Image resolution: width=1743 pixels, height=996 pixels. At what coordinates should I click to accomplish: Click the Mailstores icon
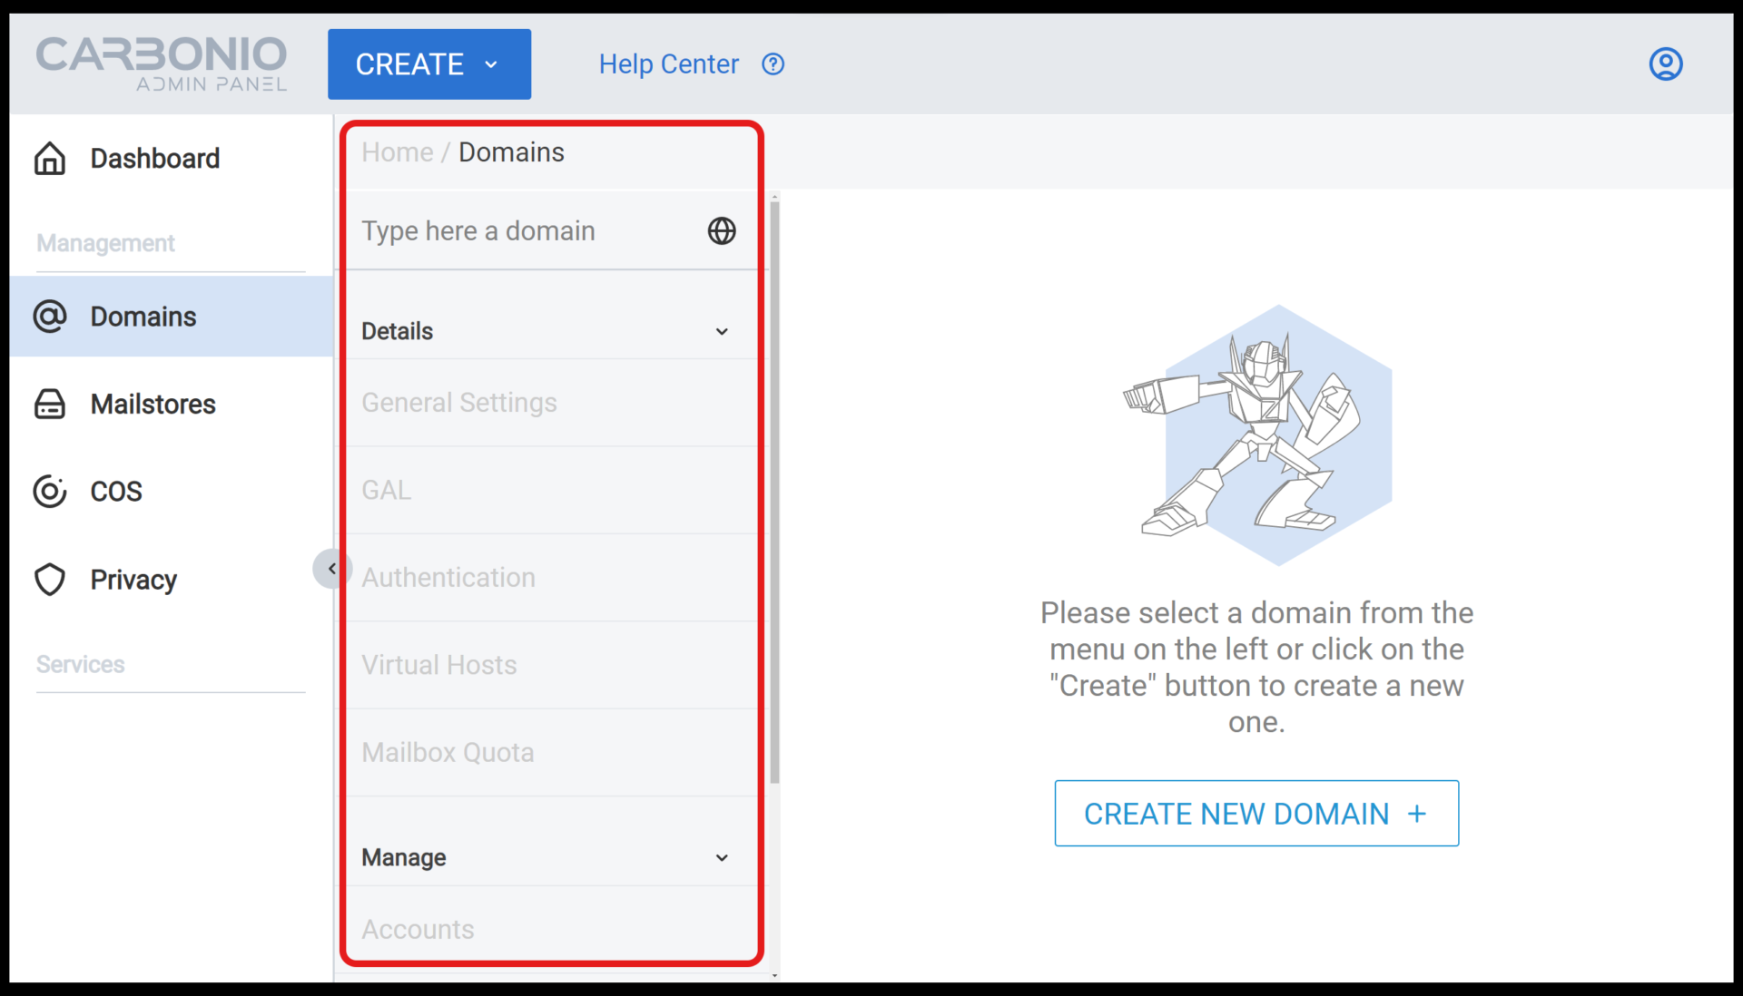pyautogui.click(x=50, y=404)
